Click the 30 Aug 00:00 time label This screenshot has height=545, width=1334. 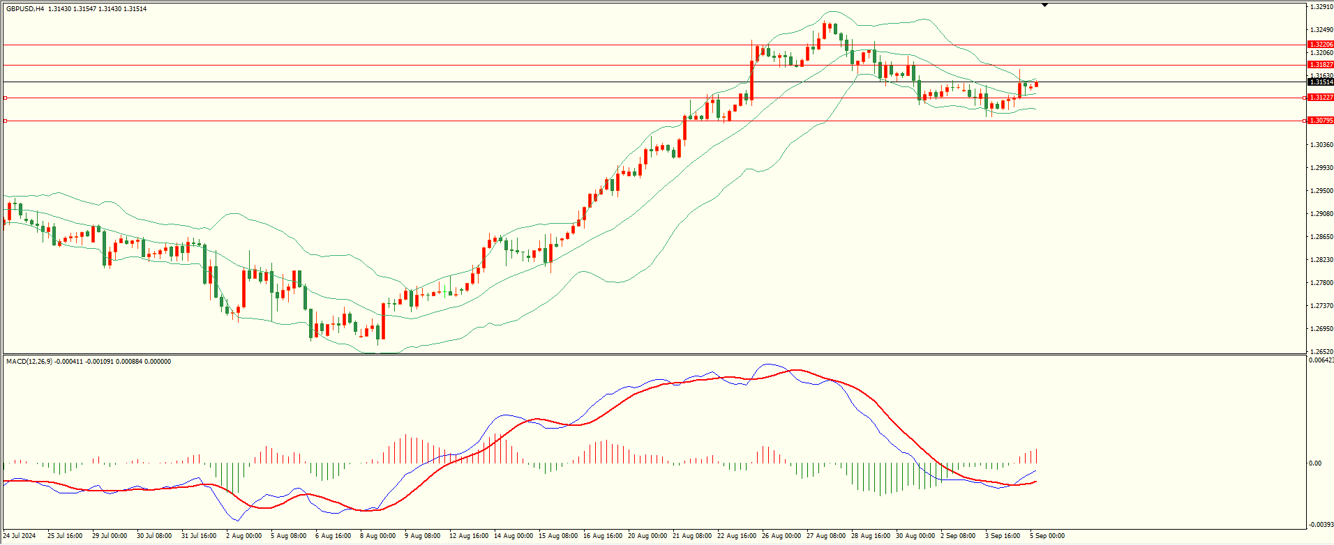coord(915,536)
